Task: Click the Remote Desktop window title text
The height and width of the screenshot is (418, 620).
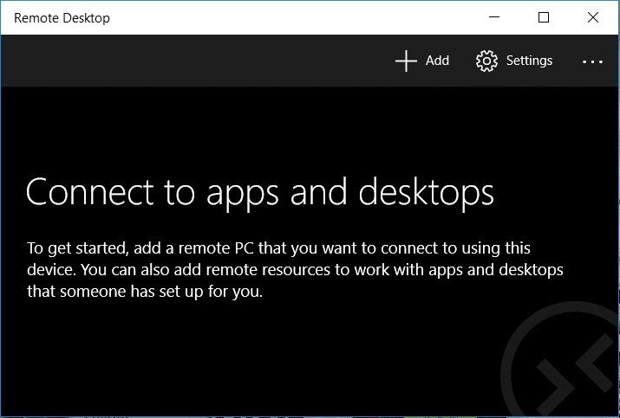Action: 62,17
